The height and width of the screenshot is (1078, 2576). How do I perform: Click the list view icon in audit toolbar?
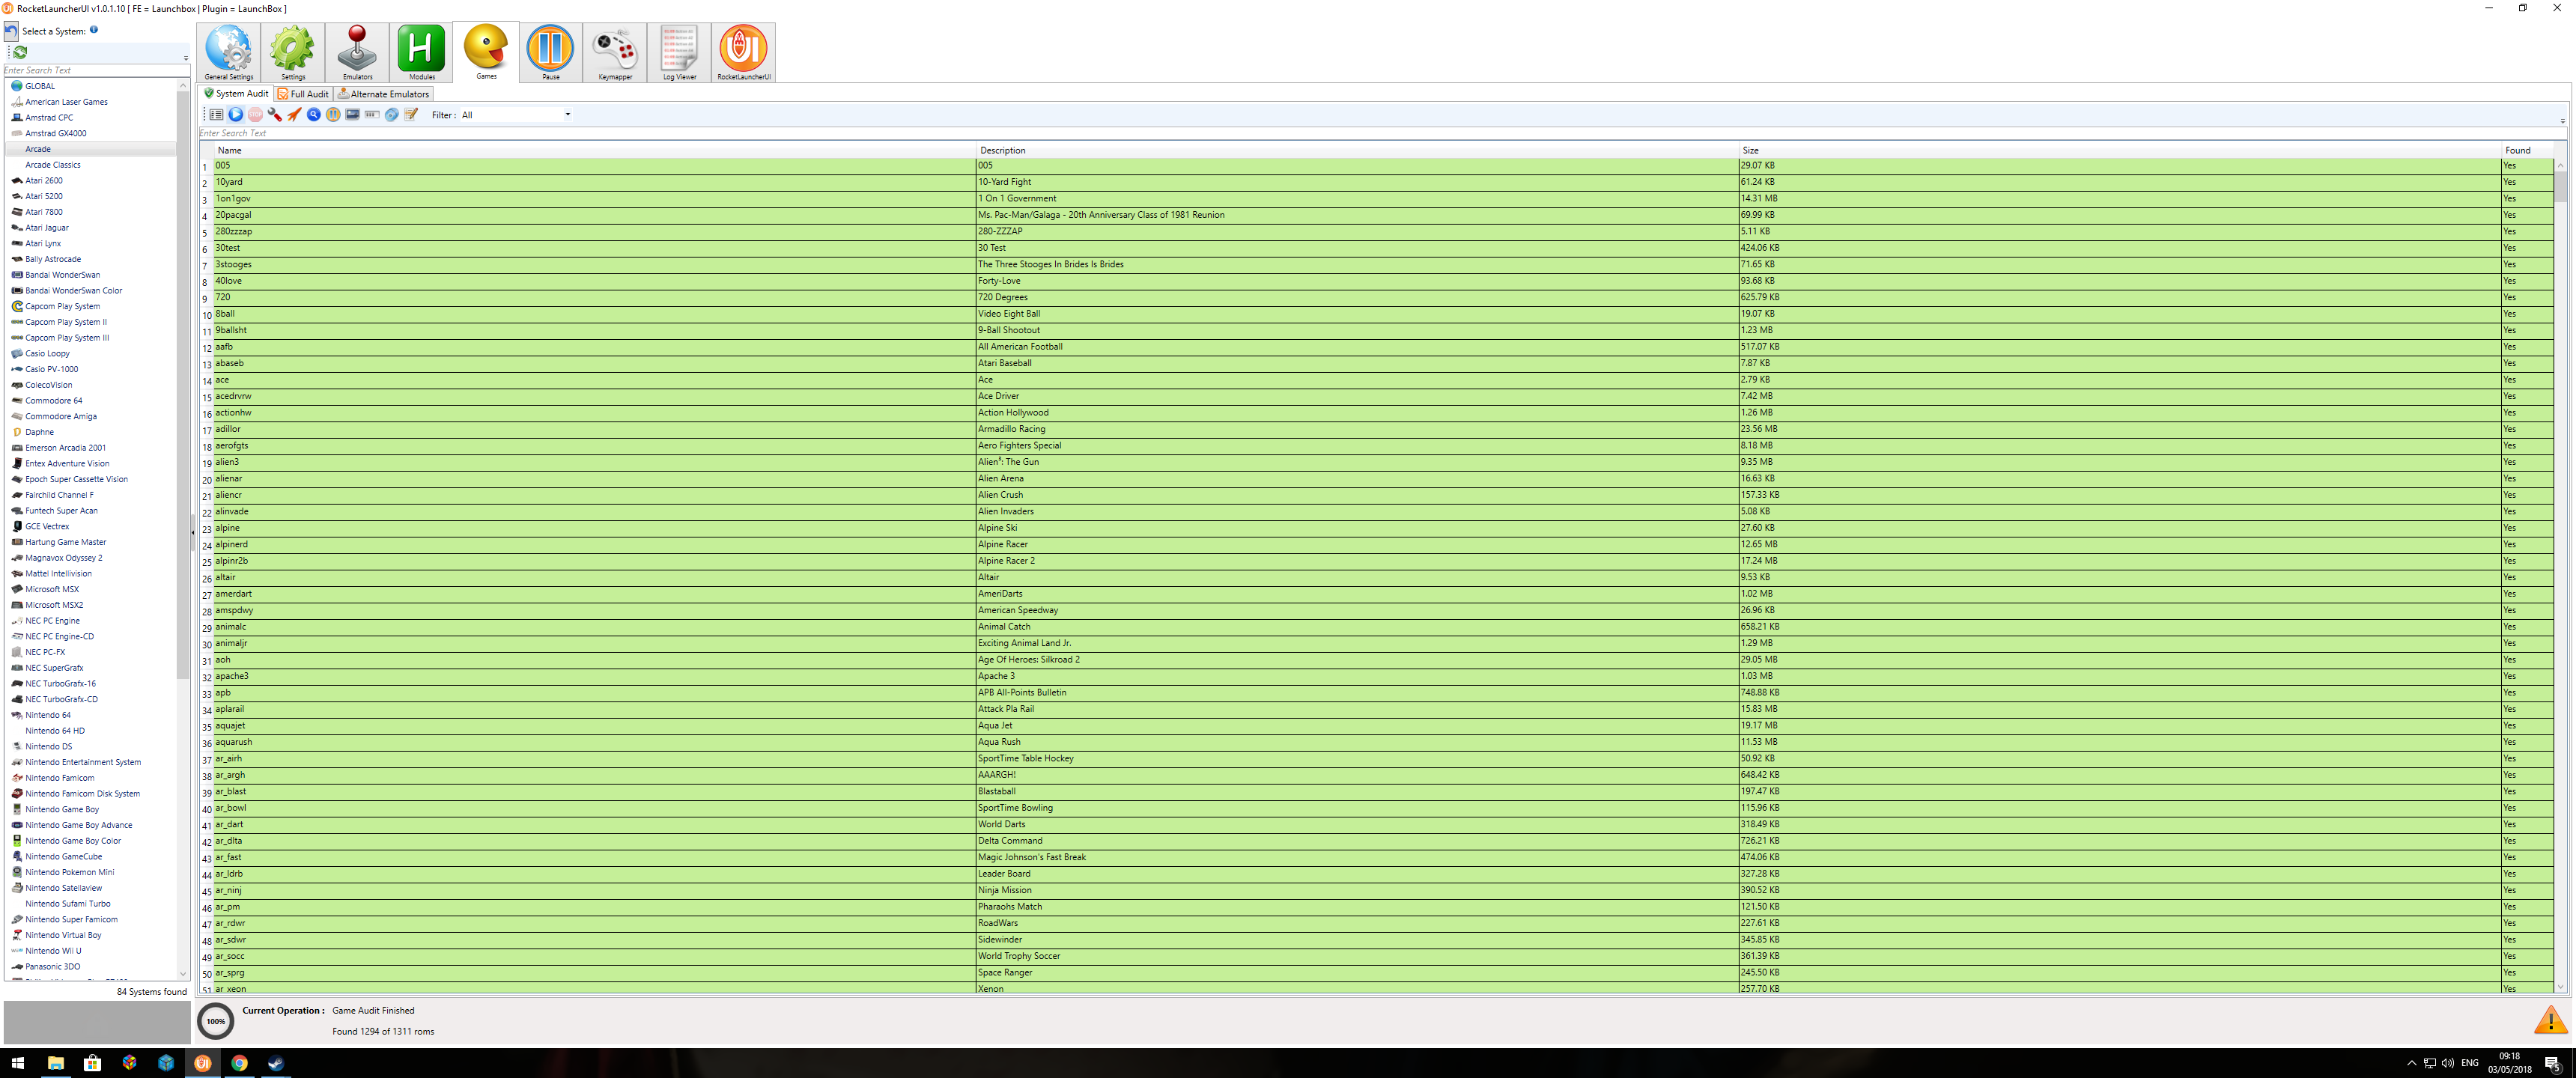[x=216, y=115]
